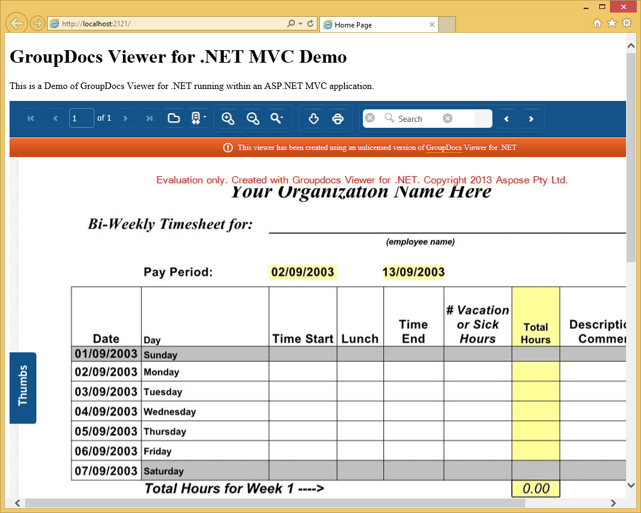Click the vertical scrollbar thumb

(631, 158)
